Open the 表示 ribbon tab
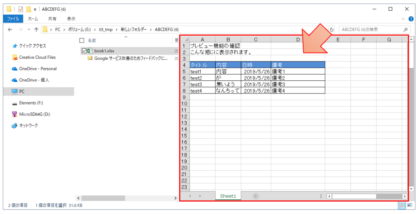Image resolution: width=420 pixels, height=214 pixels. pyautogui.click(x=71, y=19)
